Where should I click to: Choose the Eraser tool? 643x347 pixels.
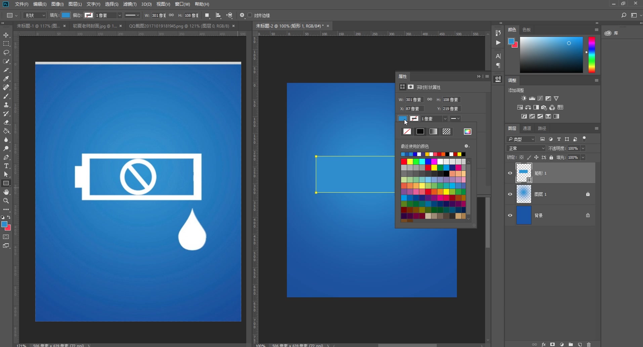pyautogui.click(x=6, y=122)
